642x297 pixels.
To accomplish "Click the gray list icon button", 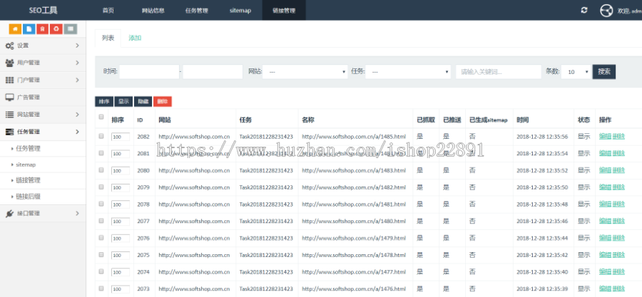I will [x=70, y=29].
